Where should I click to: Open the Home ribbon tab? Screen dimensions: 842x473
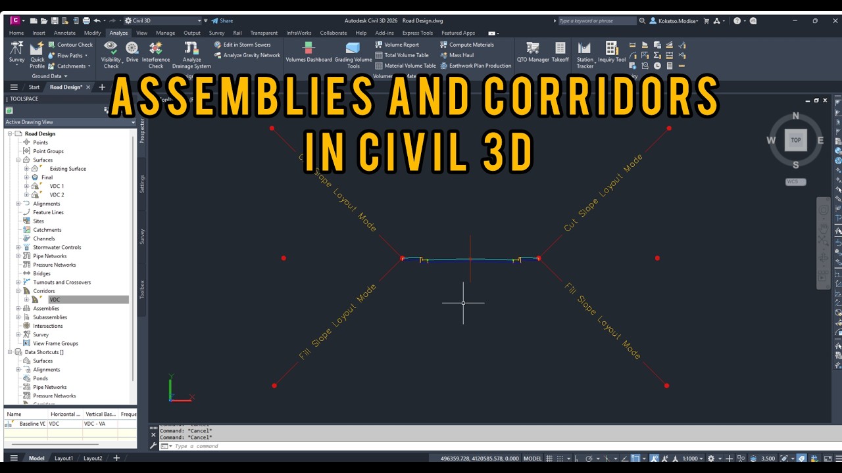click(x=16, y=33)
